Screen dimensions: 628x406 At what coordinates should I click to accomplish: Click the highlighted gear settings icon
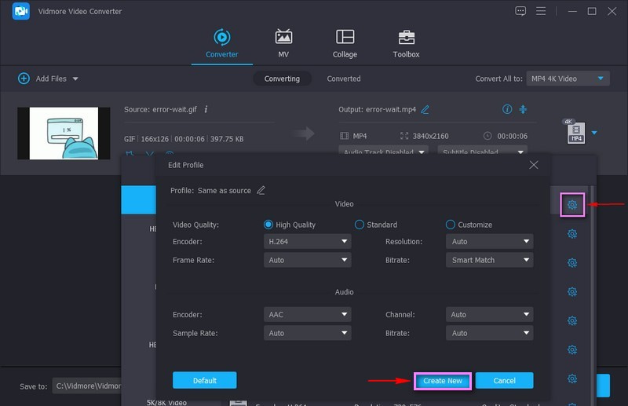(x=572, y=205)
